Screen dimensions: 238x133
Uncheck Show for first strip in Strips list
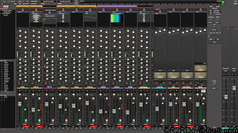2,62
